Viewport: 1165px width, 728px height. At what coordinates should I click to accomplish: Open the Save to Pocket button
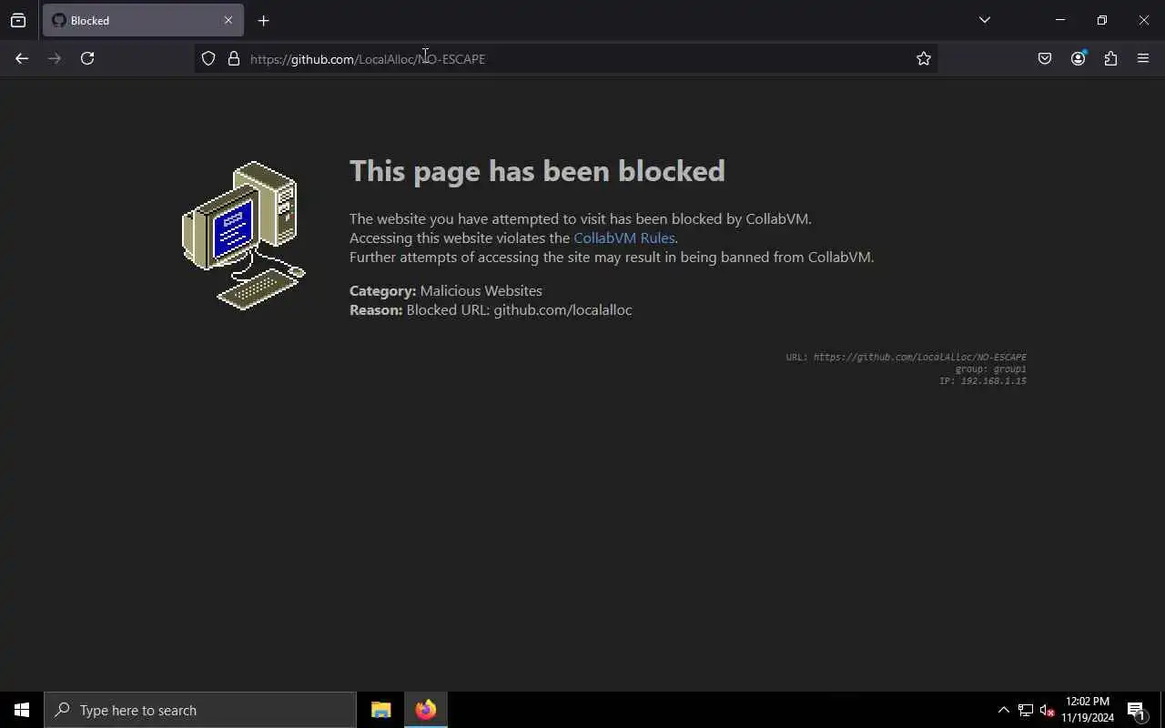(1045, 58)
